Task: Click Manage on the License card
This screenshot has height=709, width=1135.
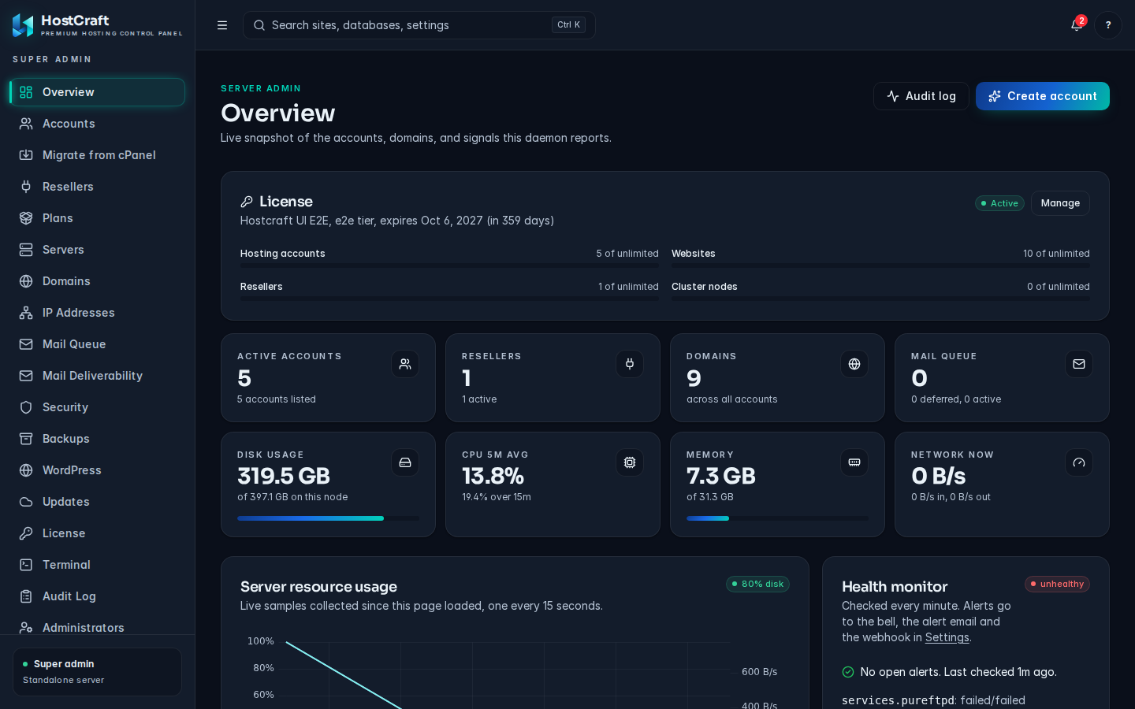Action: pos(1060,203)
